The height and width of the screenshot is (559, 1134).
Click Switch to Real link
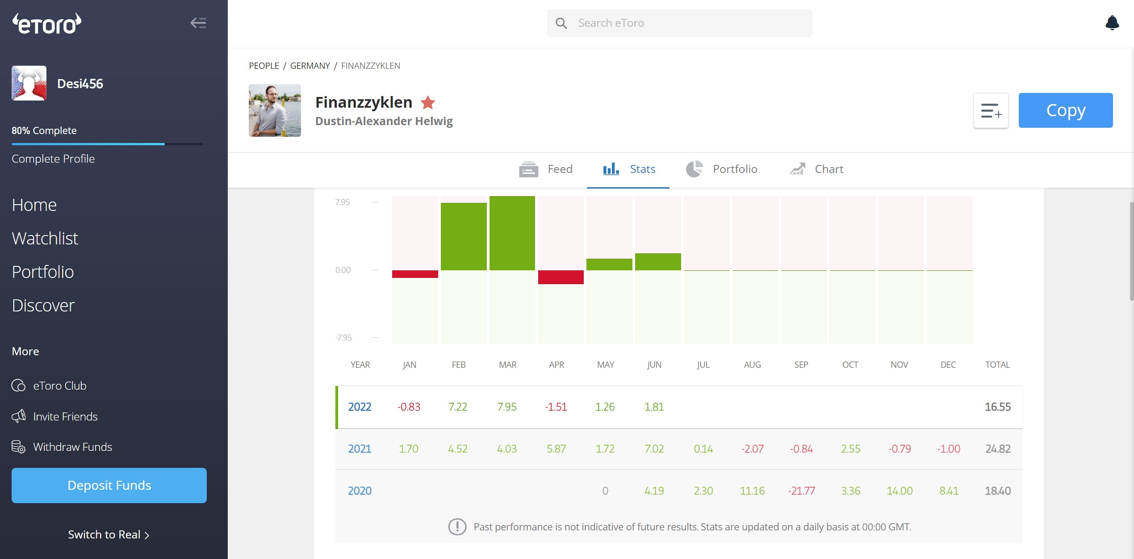pos(109,534)
